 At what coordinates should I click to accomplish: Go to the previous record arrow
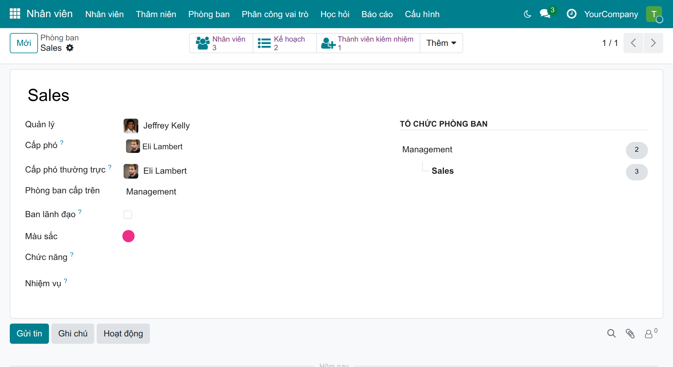[x=633, y=43]
